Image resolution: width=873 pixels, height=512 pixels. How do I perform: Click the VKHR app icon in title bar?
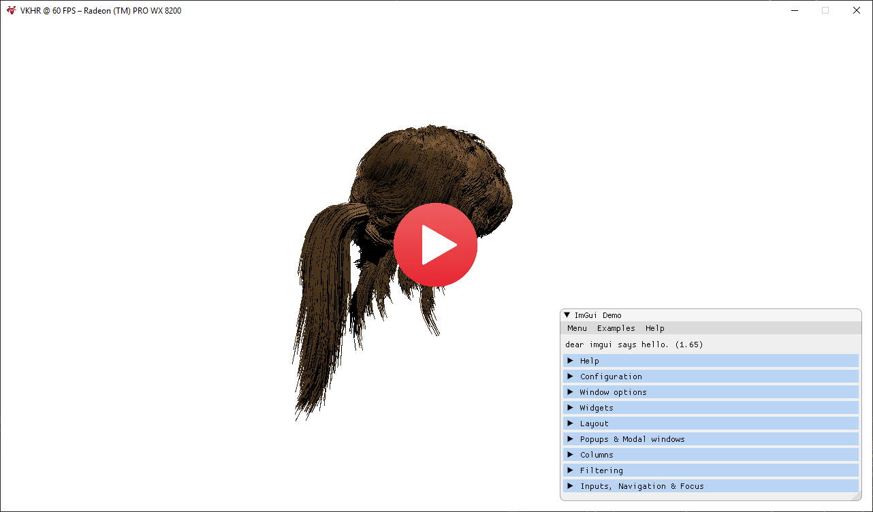click(11, 10)
